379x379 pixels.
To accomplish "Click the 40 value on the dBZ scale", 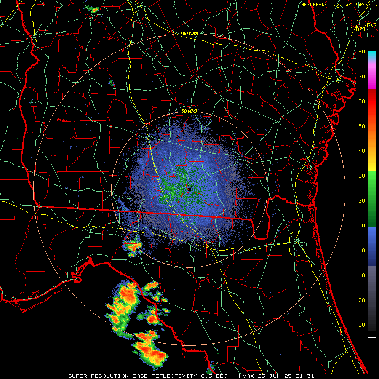I will [362, 151].
